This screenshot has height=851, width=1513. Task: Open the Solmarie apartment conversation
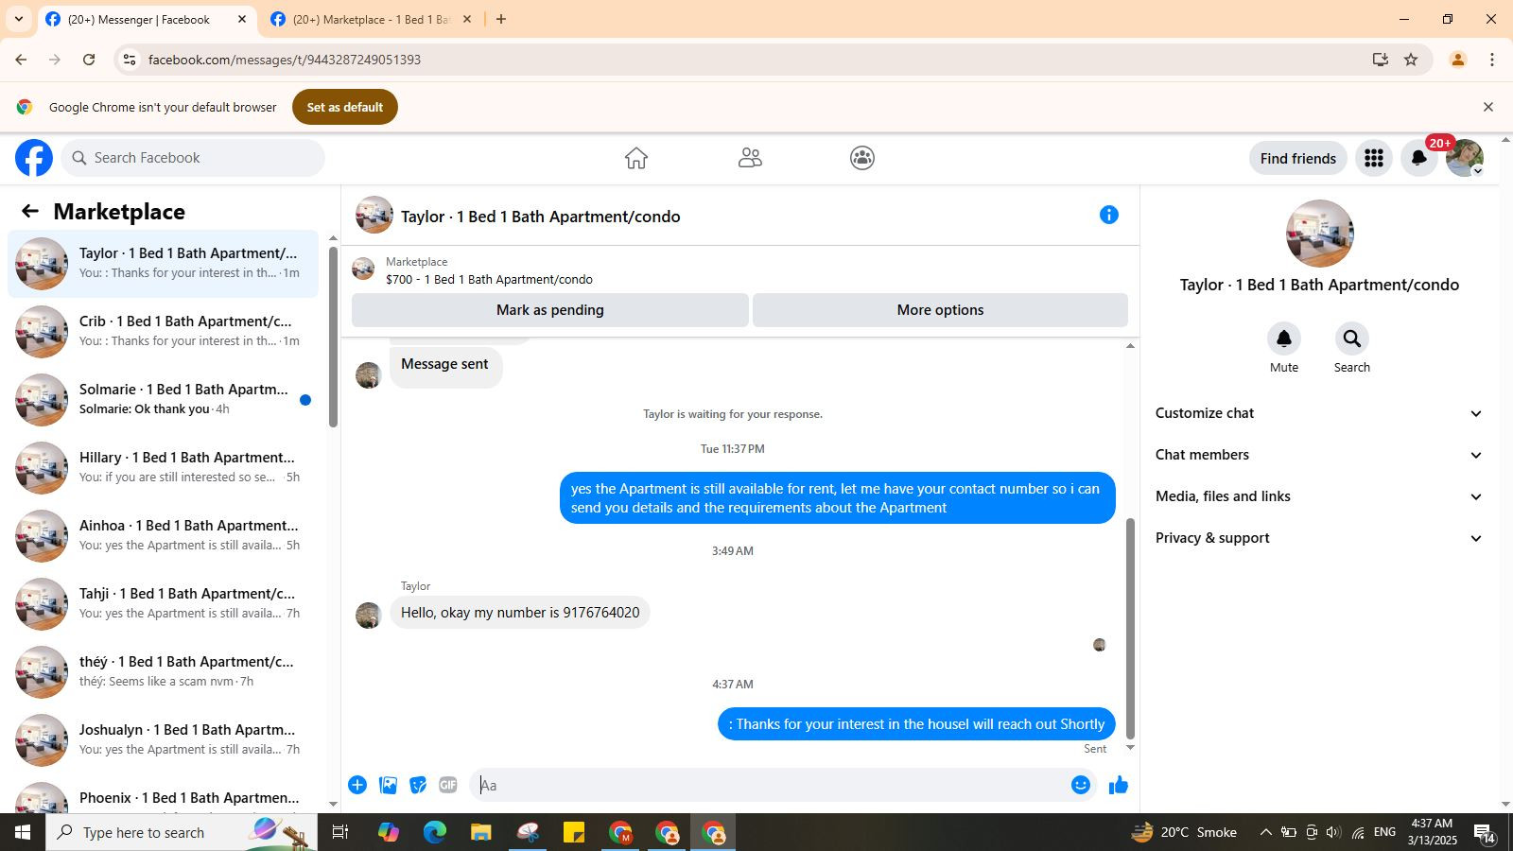pyautogui.click(x=163, y=400)
